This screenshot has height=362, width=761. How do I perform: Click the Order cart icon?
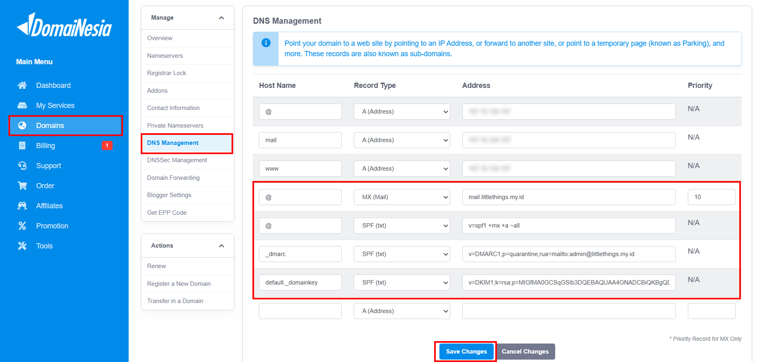(23, 185)
